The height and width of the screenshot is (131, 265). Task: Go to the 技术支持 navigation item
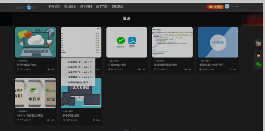pyautogui.click(x=102, y=6)
